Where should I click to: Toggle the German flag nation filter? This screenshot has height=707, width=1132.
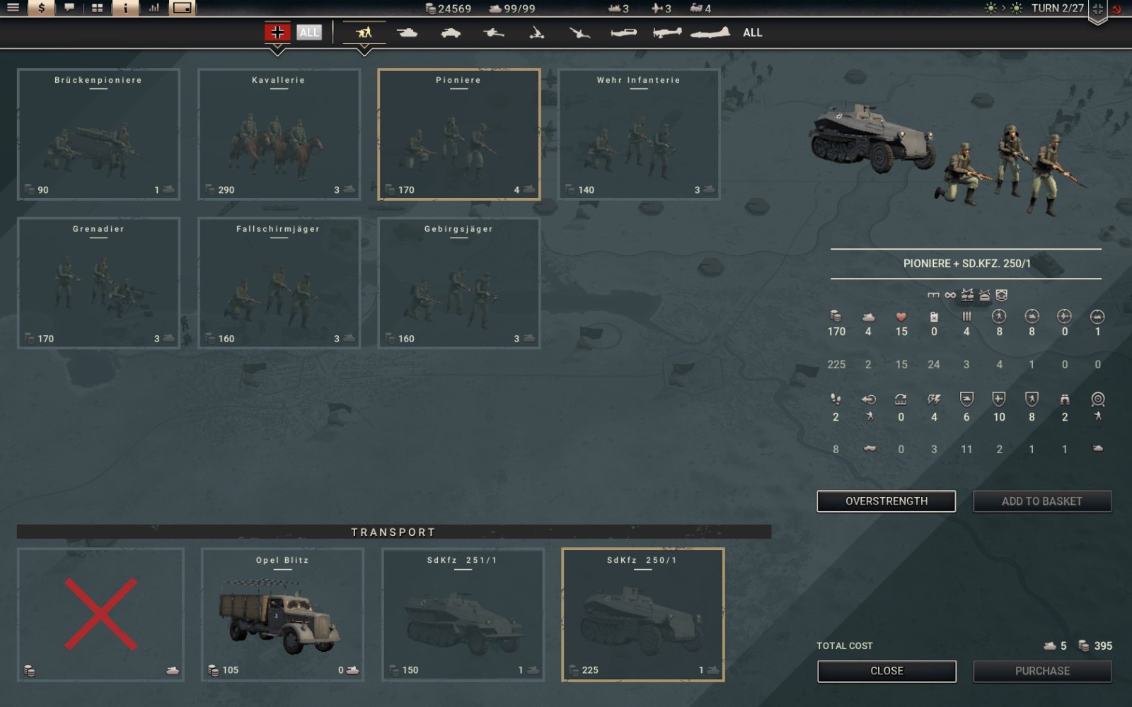pos(277,33)
